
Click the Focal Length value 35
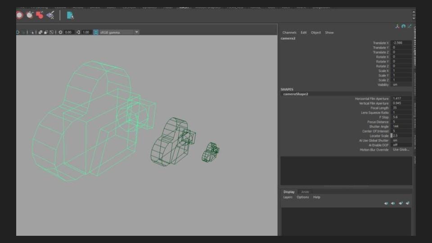click(401, 108)
